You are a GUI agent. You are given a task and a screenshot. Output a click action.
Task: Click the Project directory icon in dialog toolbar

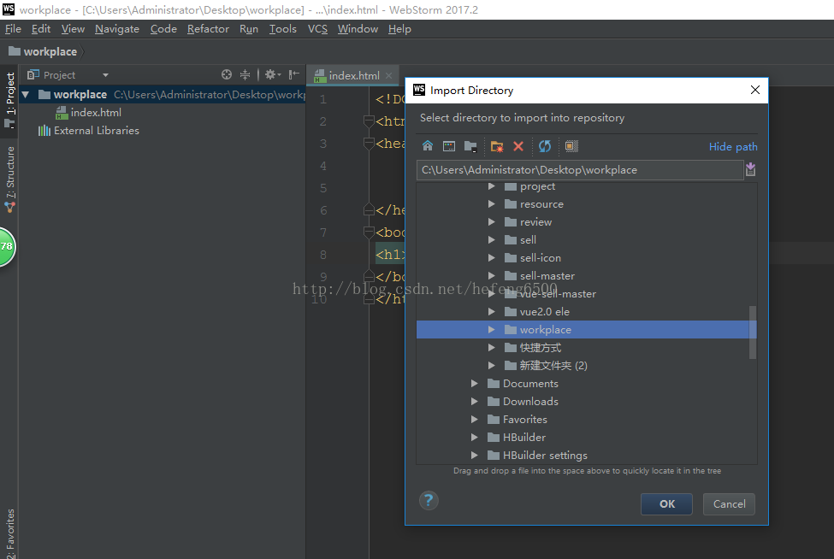470,146
